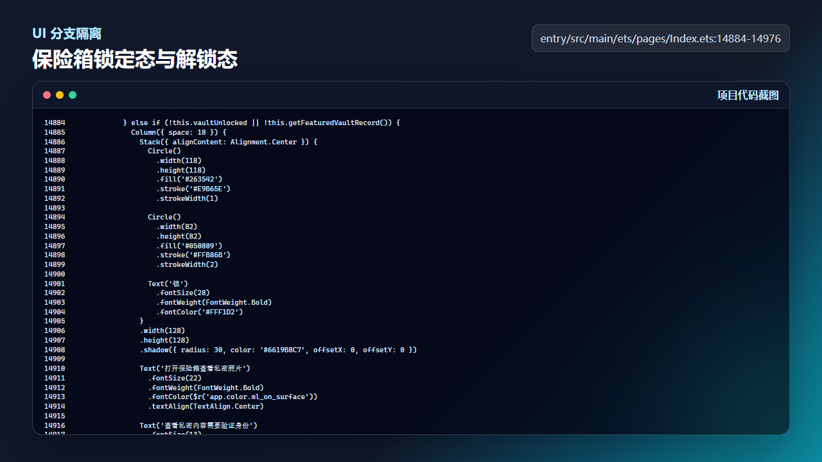Click line number 14915

(55, 416)
